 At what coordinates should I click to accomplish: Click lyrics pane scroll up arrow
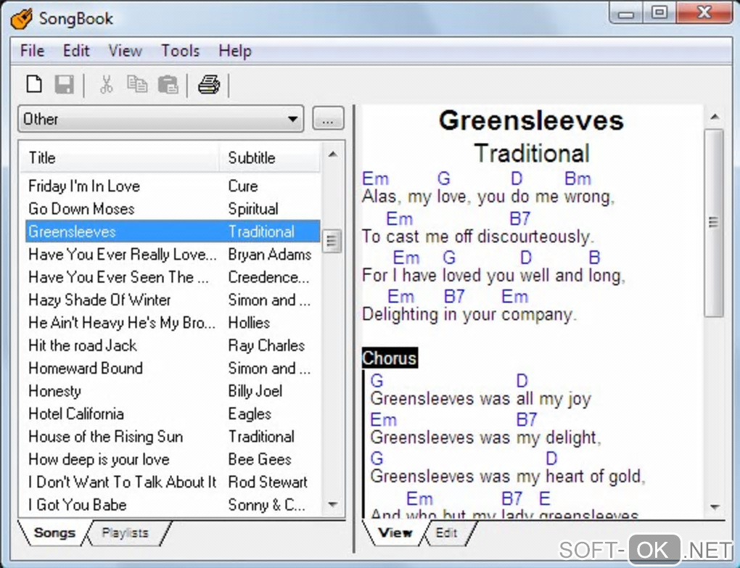click(x=715, y=117)
